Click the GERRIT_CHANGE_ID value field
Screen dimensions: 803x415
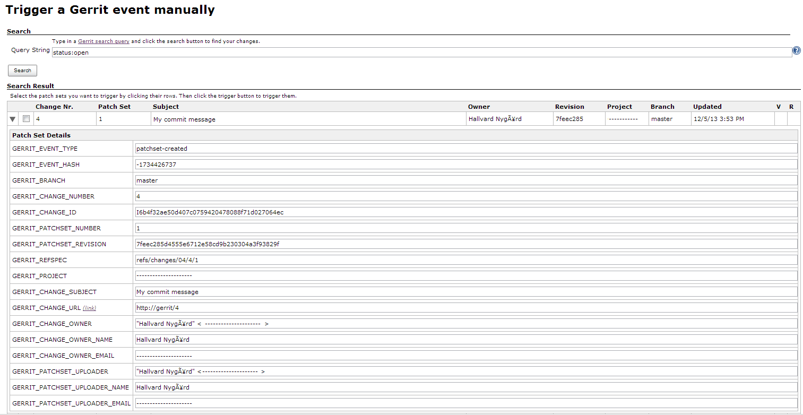pos(466,212)
